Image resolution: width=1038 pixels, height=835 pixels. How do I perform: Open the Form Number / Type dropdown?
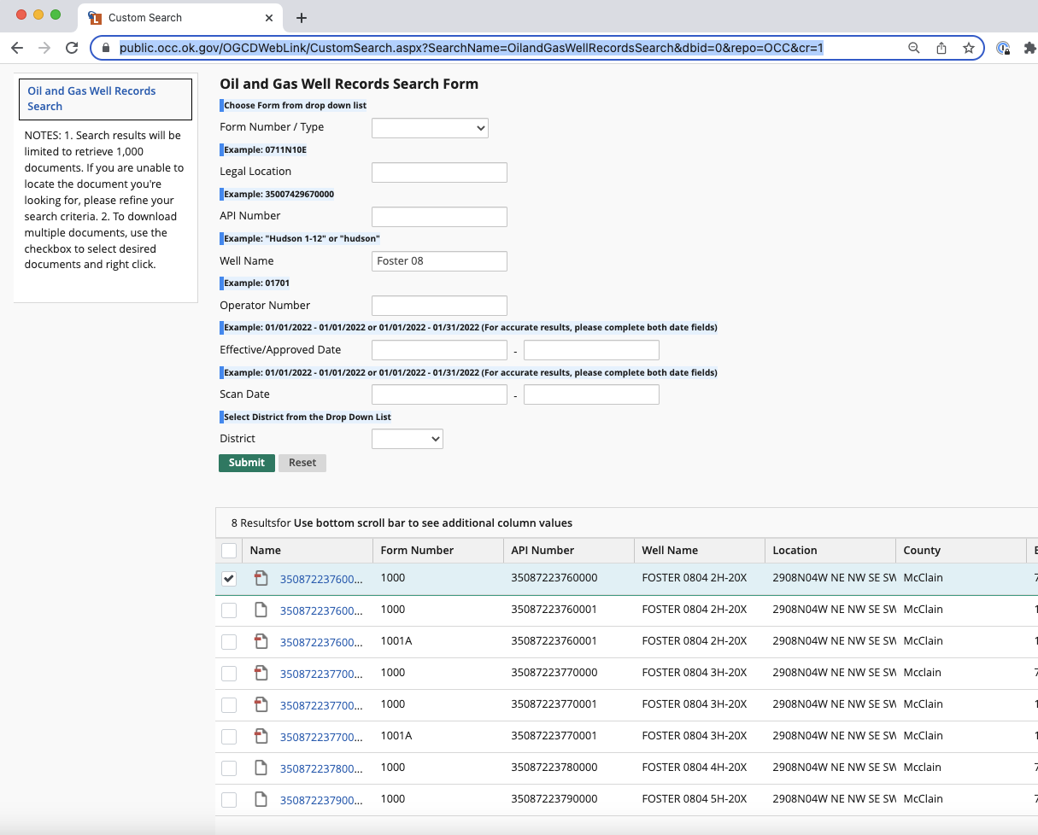[430, 128]
